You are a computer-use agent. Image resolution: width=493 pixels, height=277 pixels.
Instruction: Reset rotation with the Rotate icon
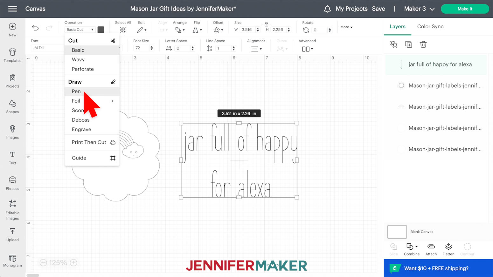(x=306, y=30)
